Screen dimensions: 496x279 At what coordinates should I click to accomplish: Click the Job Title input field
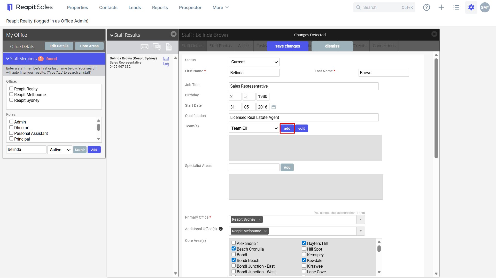coord(304,86)
